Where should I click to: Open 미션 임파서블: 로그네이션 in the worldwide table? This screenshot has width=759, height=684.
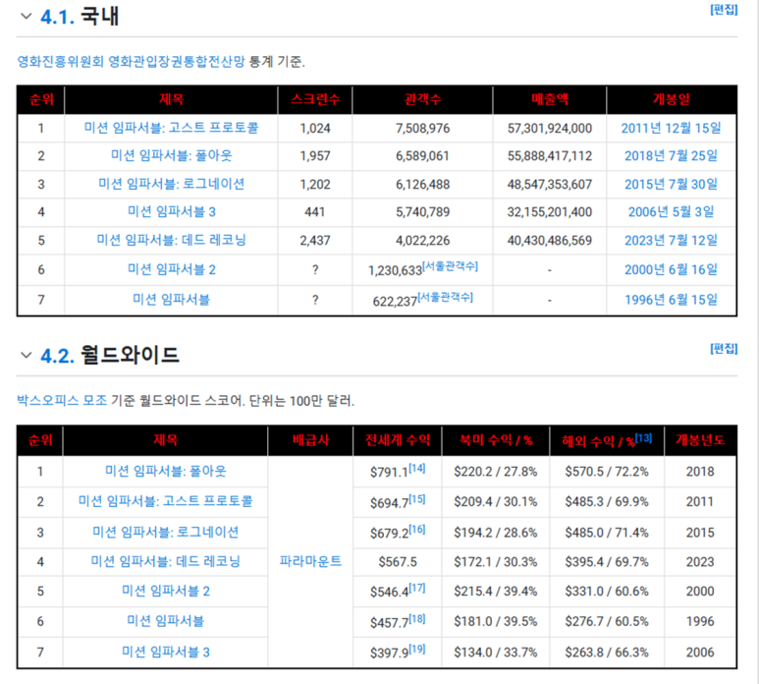(166, 532)
